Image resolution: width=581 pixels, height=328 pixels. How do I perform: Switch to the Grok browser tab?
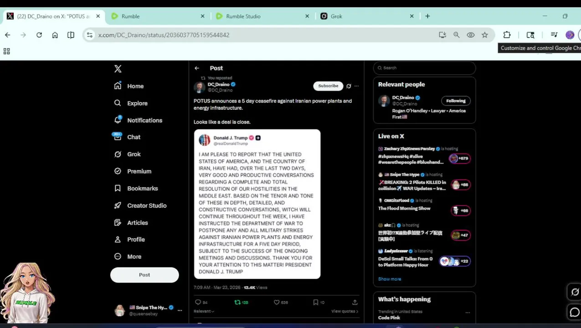[366, 16]
